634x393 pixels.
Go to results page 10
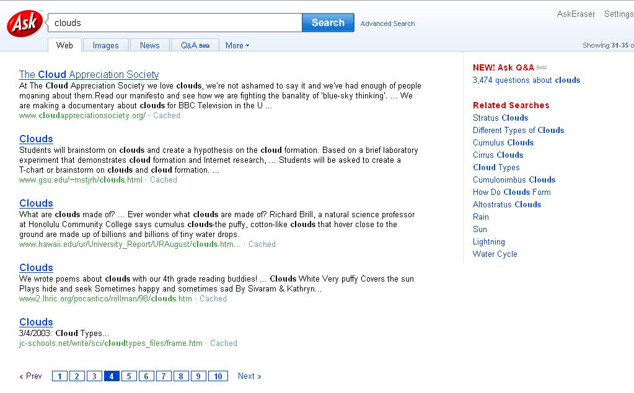pos(218,376)
